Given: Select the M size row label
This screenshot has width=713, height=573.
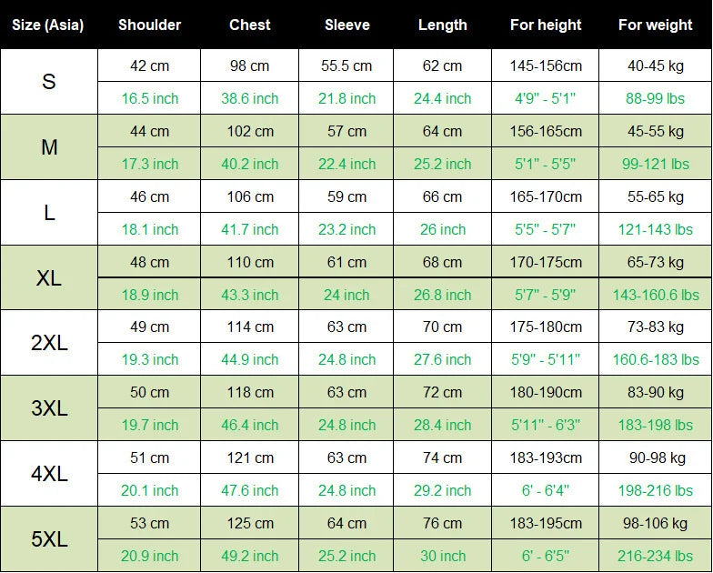Looking at the screenshot, I should tap(49, 147).
